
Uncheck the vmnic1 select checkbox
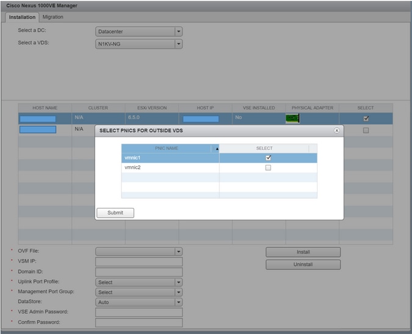268,158
